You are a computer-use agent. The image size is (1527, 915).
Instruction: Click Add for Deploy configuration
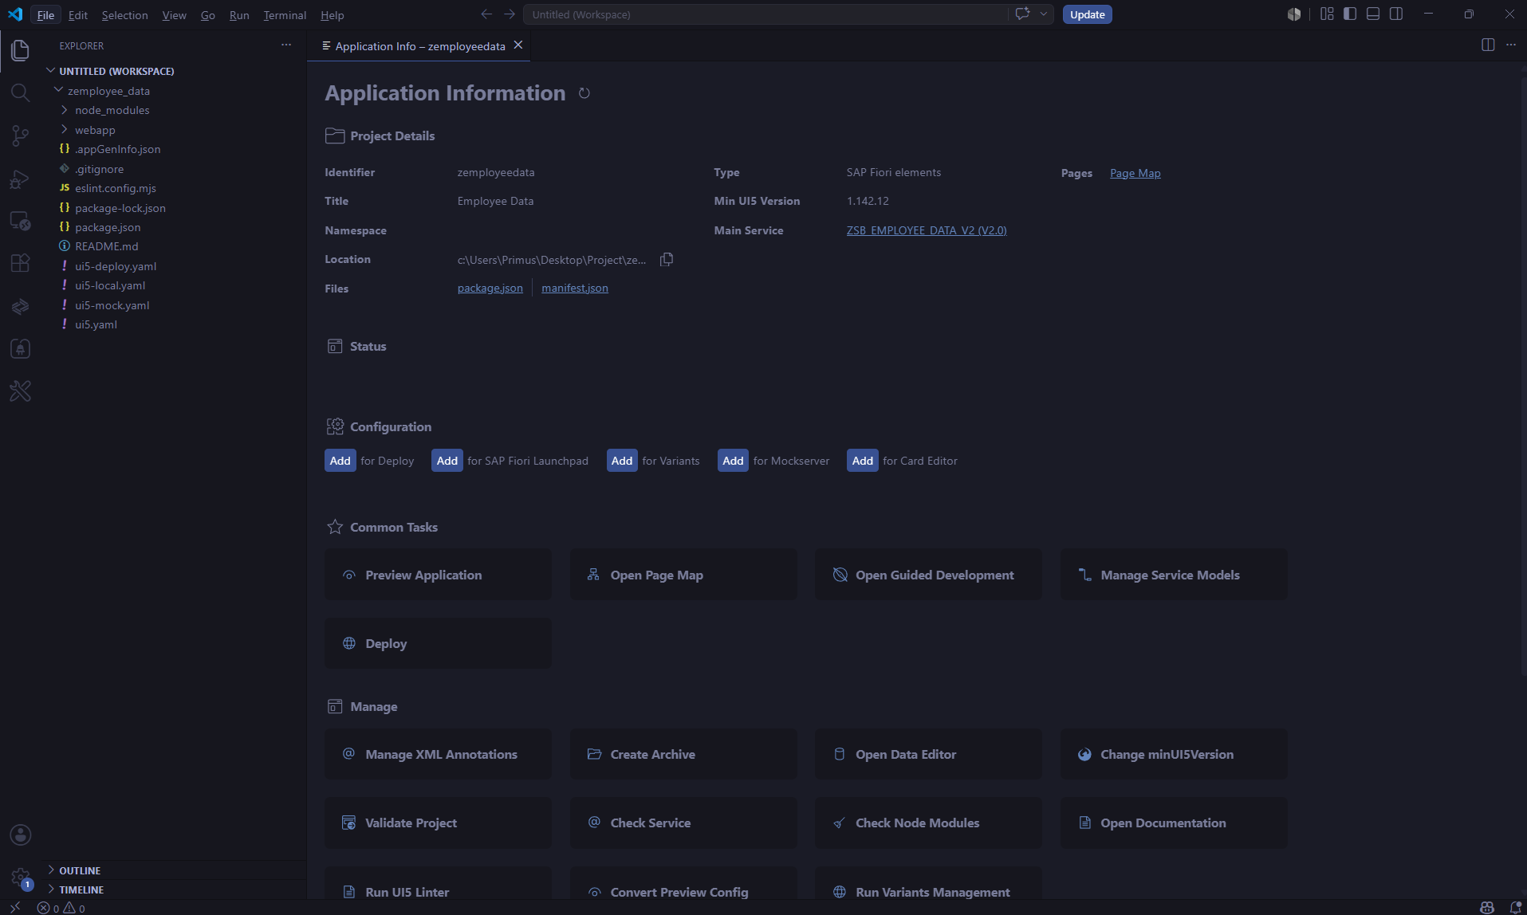point(340,461)
